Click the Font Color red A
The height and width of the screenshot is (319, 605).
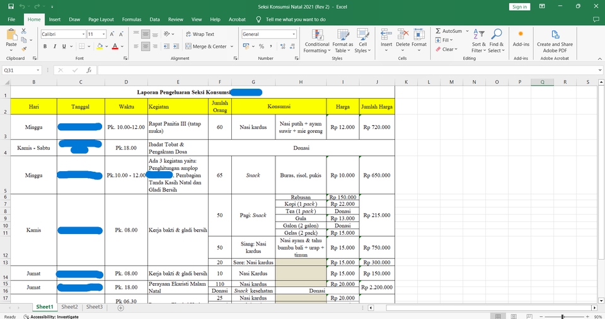pyautogui.click(x=115, y=46)
